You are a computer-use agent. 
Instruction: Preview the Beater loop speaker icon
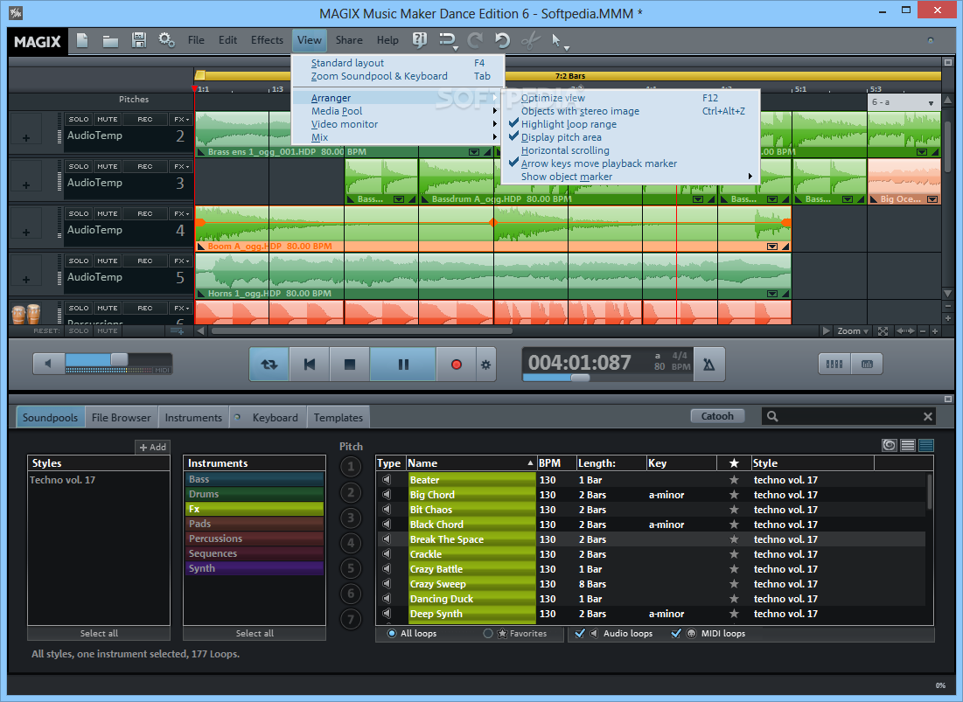pos(387,479)
